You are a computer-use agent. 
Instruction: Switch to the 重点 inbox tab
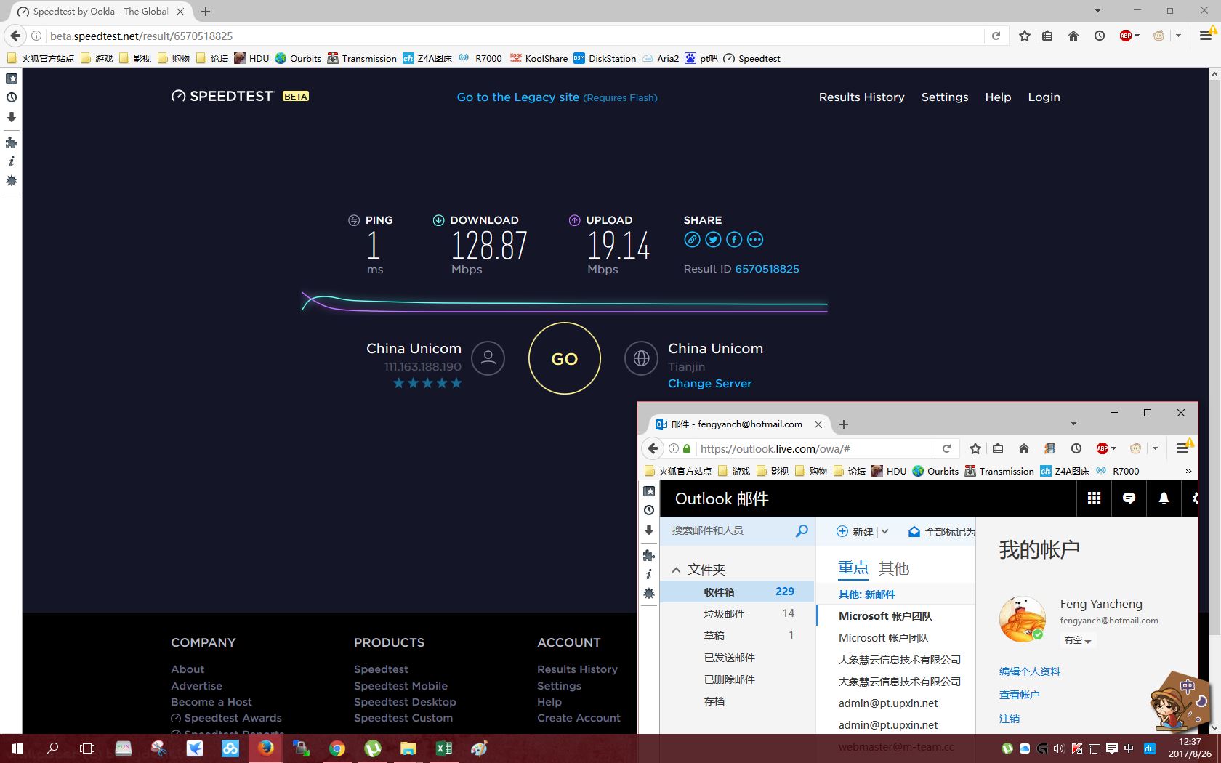[x=853, y=568]
